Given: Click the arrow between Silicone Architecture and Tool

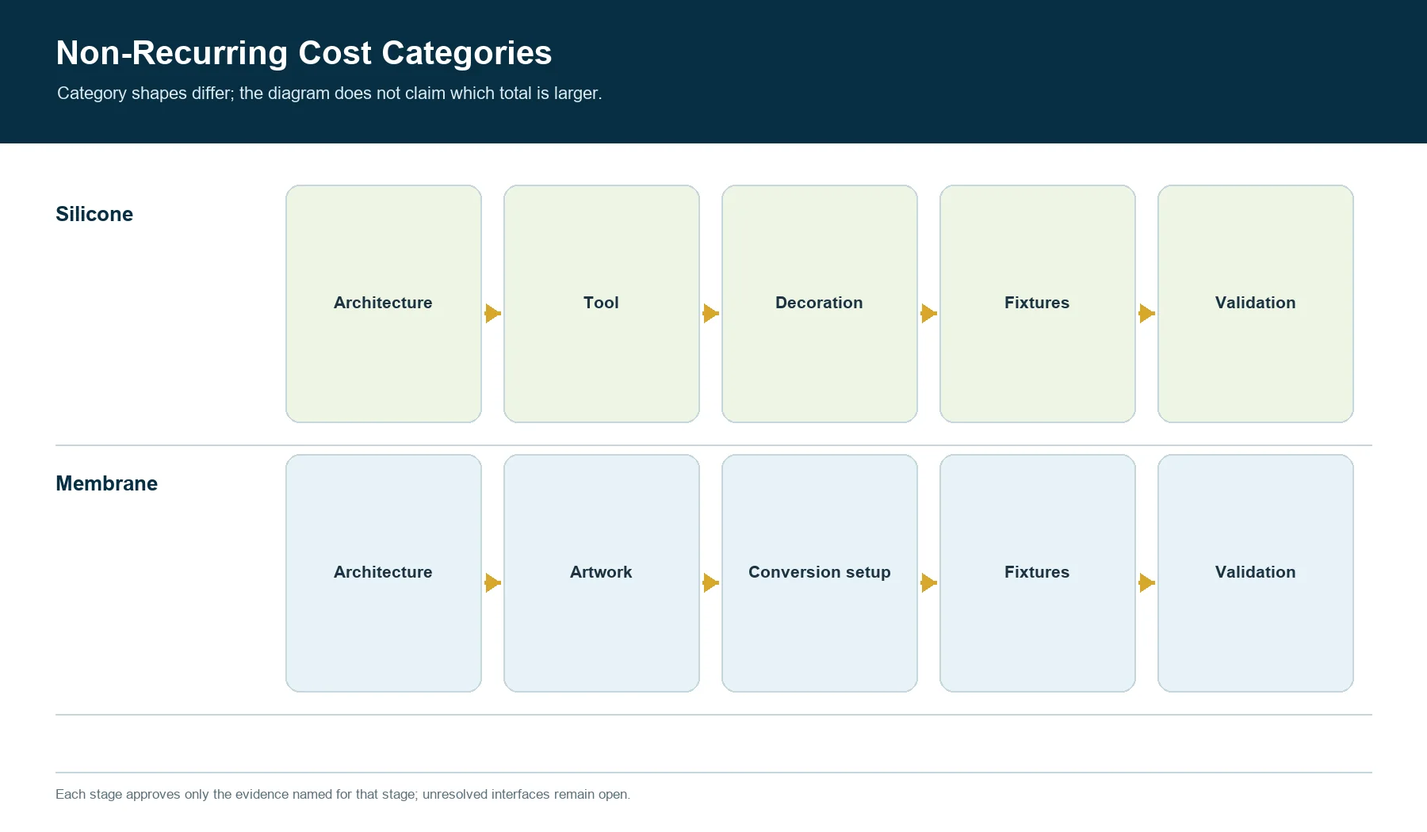Looking at the screenshot, I should pyautogui.click(x=492, y=313).
